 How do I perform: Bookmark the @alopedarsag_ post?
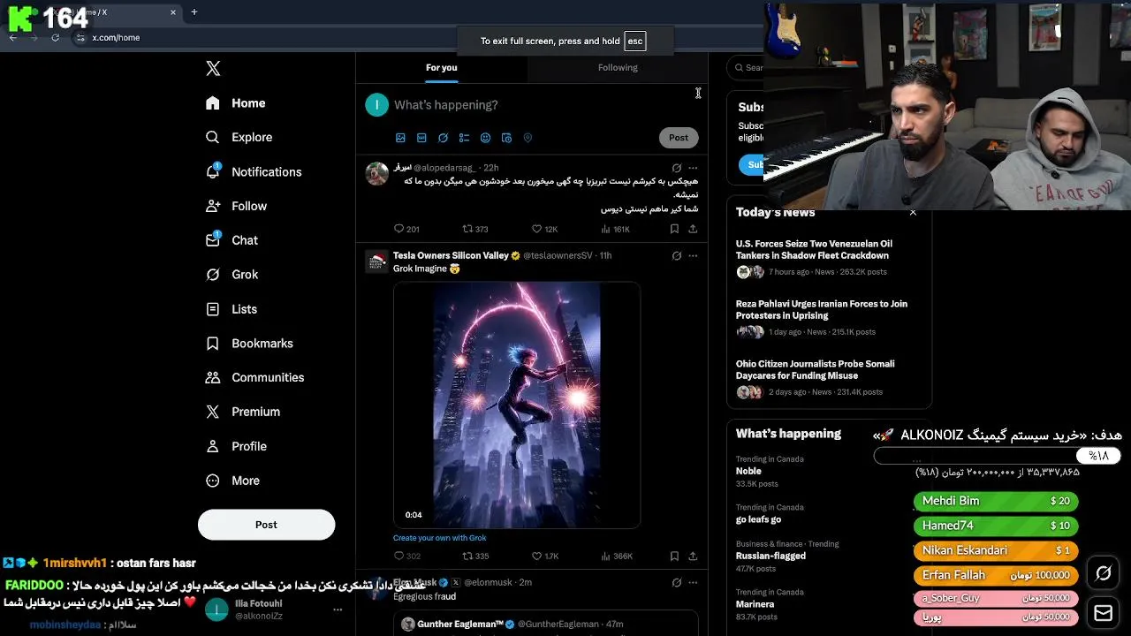coord(674,229)
